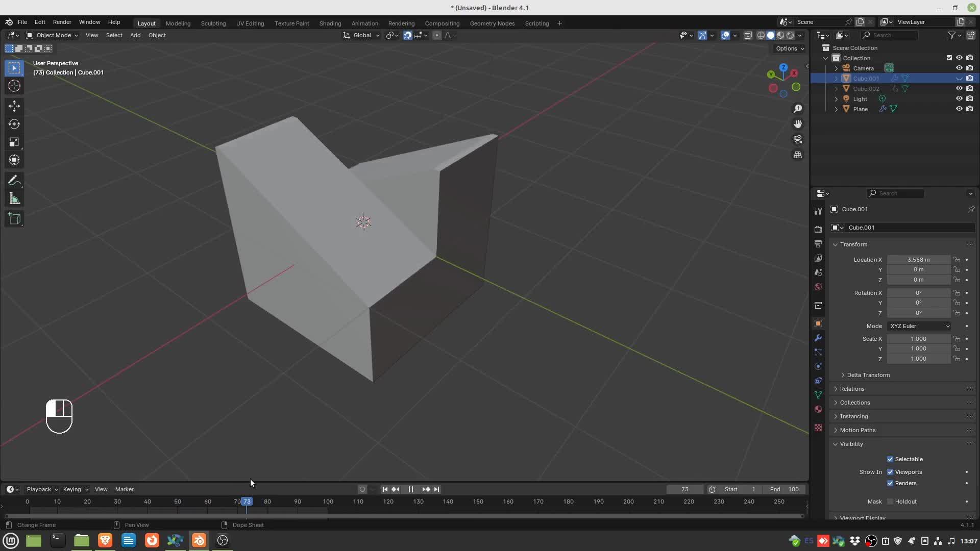Activate the Annotate pencil tool
The image size is (980, 551).
(14, 181)
